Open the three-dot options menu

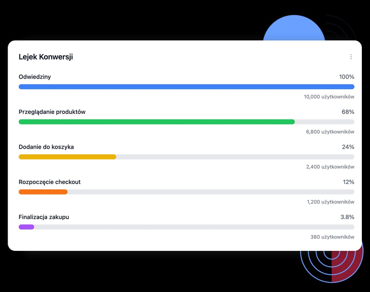[x=351, y=57]
